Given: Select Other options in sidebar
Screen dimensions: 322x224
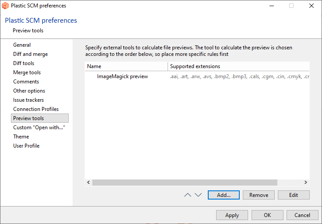Looking at the screenshot, I should [29, 91].
